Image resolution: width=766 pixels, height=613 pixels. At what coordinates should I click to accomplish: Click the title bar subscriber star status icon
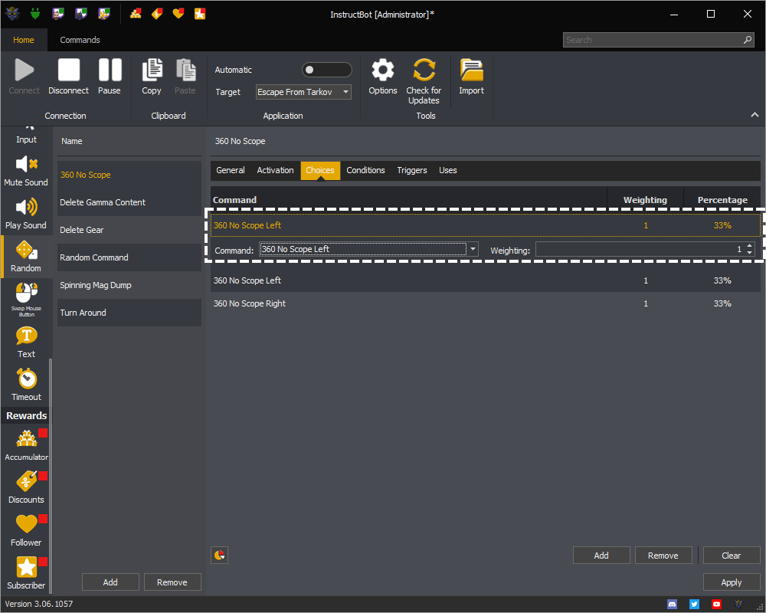[200, 13]
